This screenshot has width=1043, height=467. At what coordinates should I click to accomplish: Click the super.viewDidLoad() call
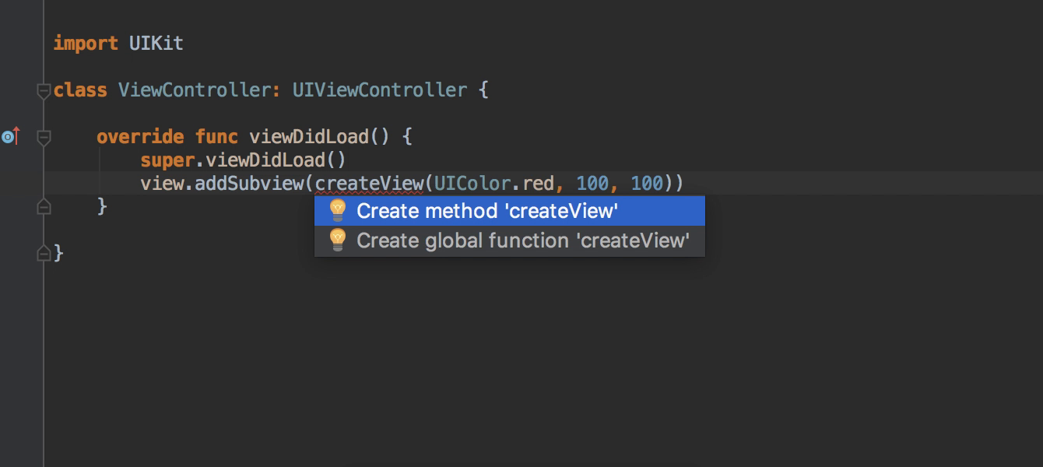click(x=243, y=160)
